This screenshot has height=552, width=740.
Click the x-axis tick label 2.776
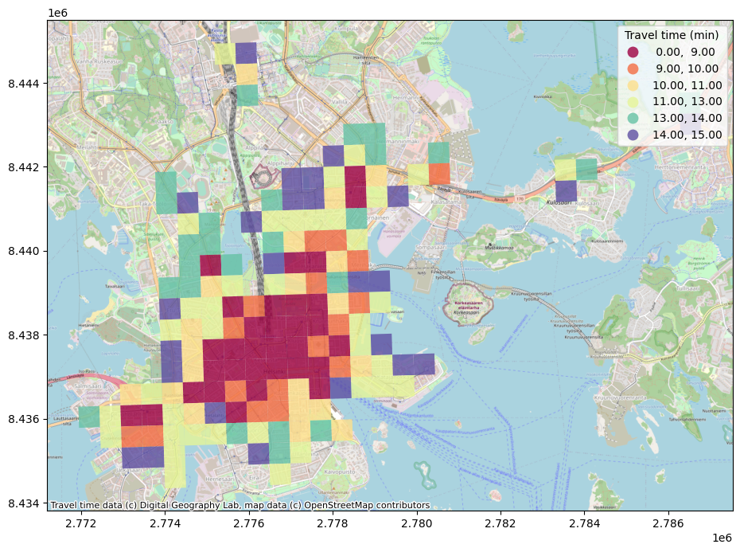[x=249, y=523]
